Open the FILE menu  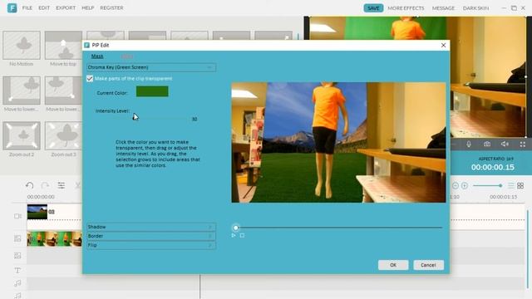tap(27, 7)
